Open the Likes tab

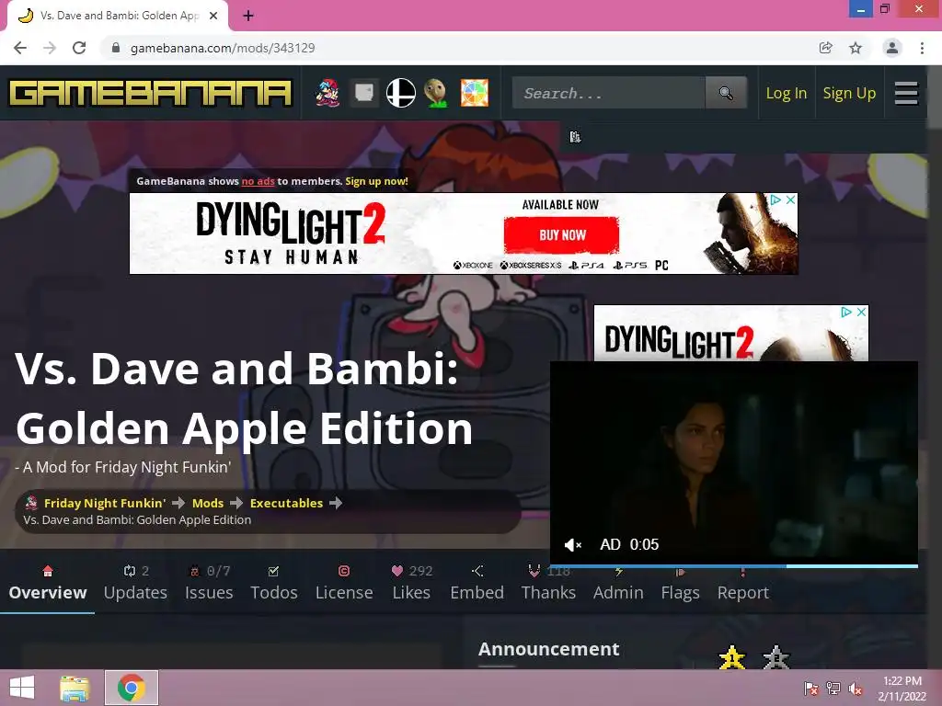[x=411, y=582]
